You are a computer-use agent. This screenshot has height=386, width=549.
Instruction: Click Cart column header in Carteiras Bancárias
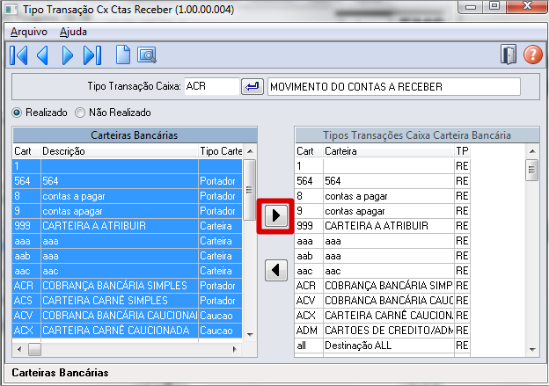pos(26,151)
